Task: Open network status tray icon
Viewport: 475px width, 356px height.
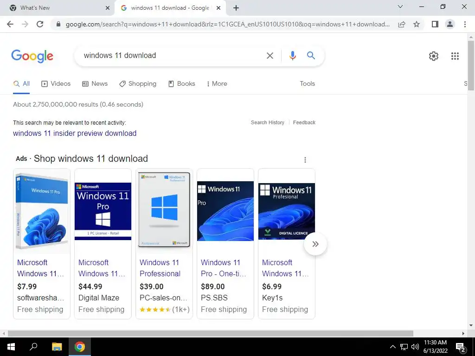Action: [404, 347]
